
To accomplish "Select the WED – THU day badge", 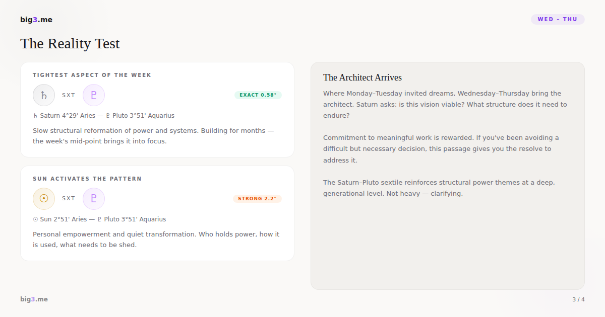I will [558, 19].
